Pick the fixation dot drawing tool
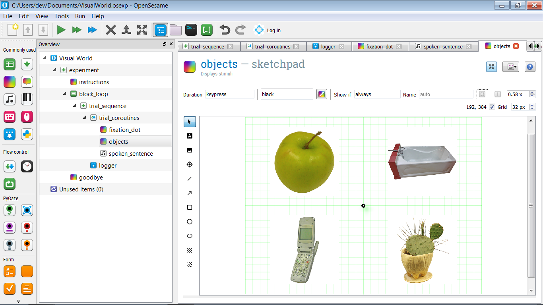The height and width of the screenshot is (305, 543). [190, 164]
